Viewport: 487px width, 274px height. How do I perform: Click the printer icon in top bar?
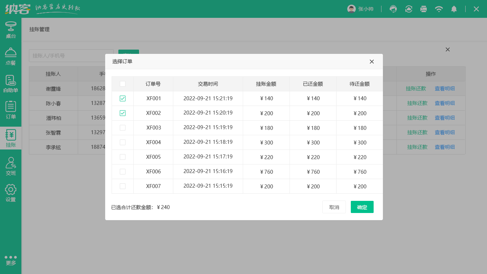[x=424, y=9]
